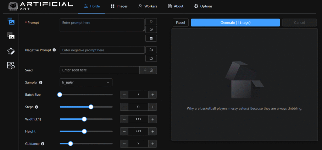Open the Workers tab
Screen dimensions: 322x150
(x=147, y=6)
